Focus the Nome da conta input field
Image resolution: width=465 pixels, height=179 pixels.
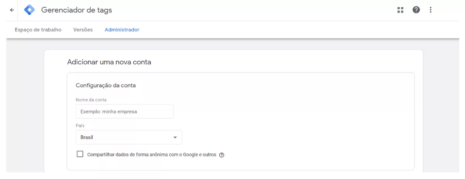point(124,111)
